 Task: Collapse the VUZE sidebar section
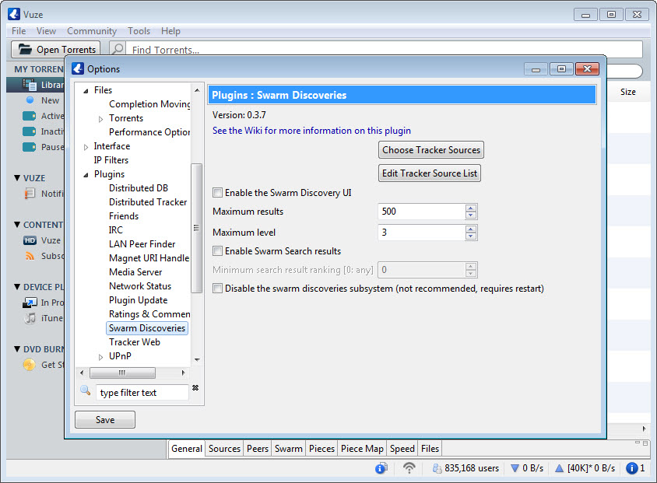[x=17, y=178]
